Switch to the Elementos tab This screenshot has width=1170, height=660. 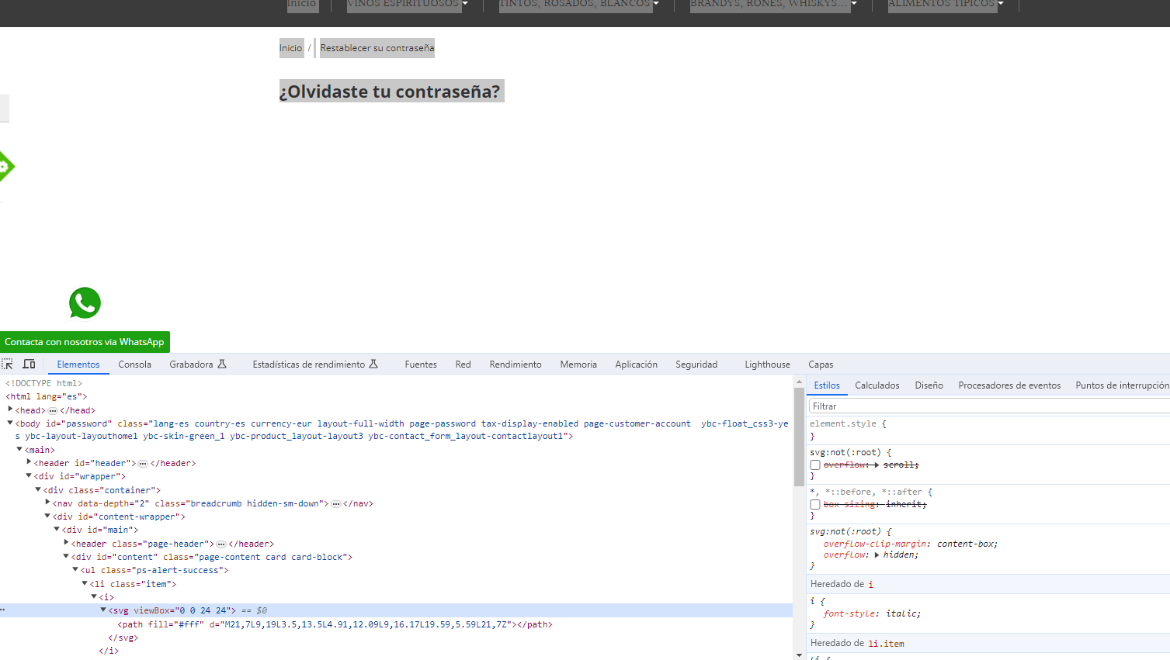coord(78,364)
